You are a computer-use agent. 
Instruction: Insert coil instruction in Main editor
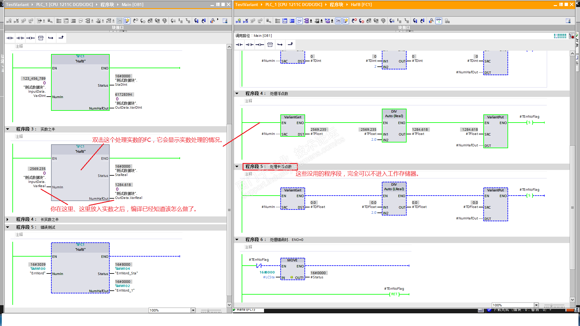31,38
